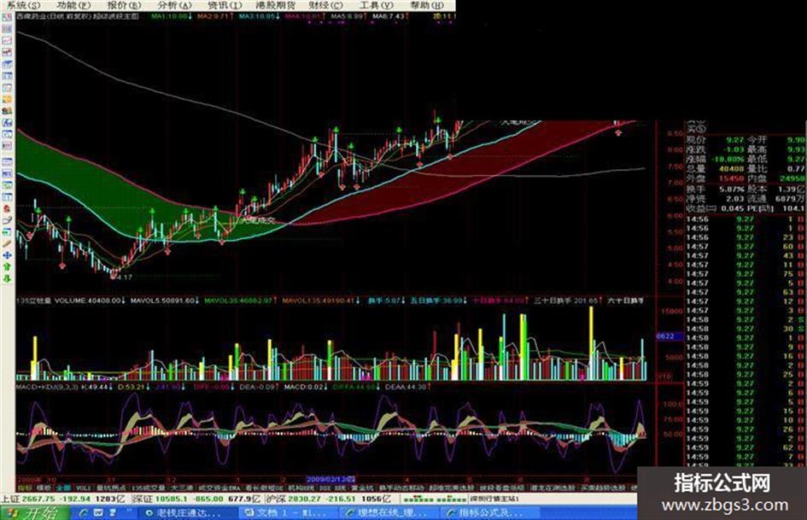Select the 黄金坑 indicator tab
Screen dimensions: 807x520
(362, 488)
